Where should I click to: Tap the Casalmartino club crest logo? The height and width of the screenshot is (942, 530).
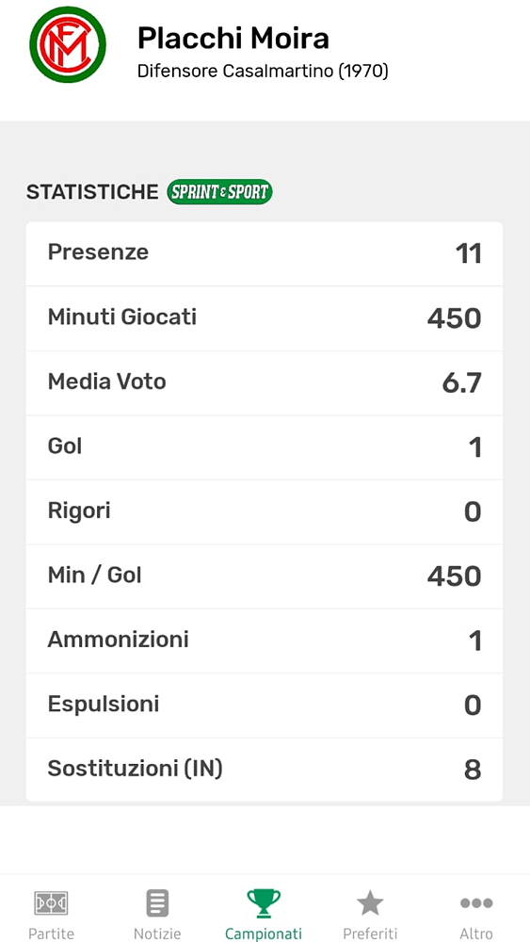[x=68, y=44]
